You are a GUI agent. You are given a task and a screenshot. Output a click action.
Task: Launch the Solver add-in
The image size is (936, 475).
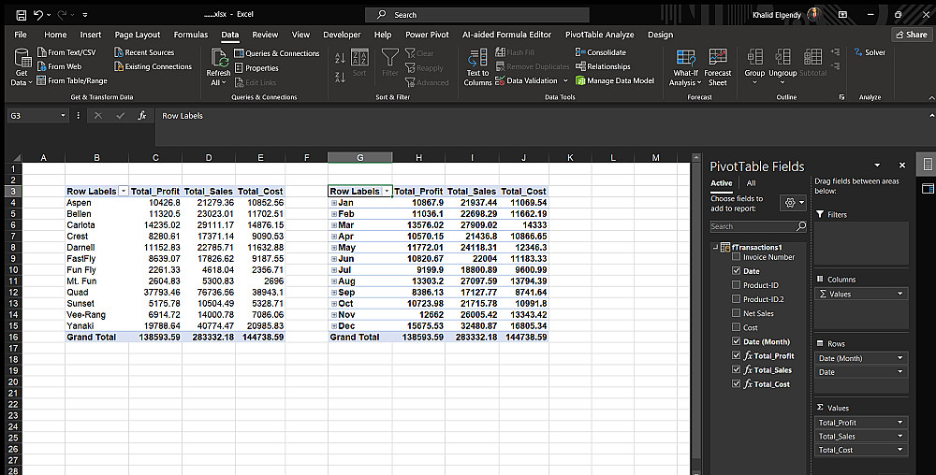[869, 52]
